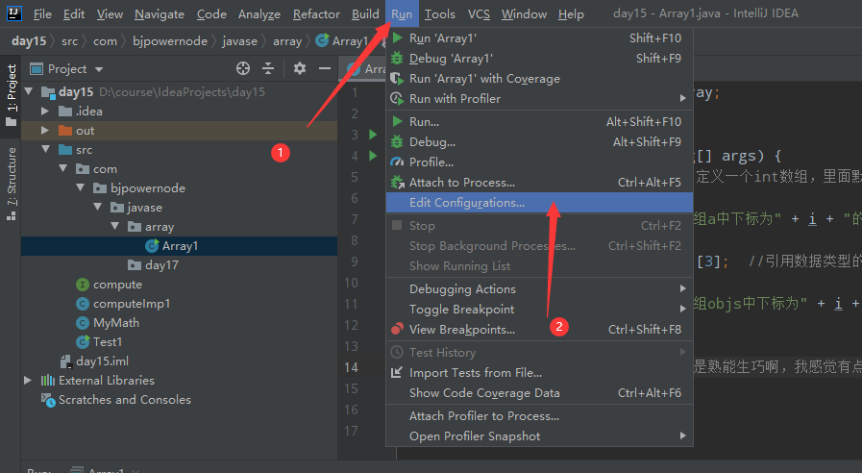The width and height of the screenshot is (862, 473).
Task: Click the IntelliJ IDEA logo icon
Action: click(13, 13)
